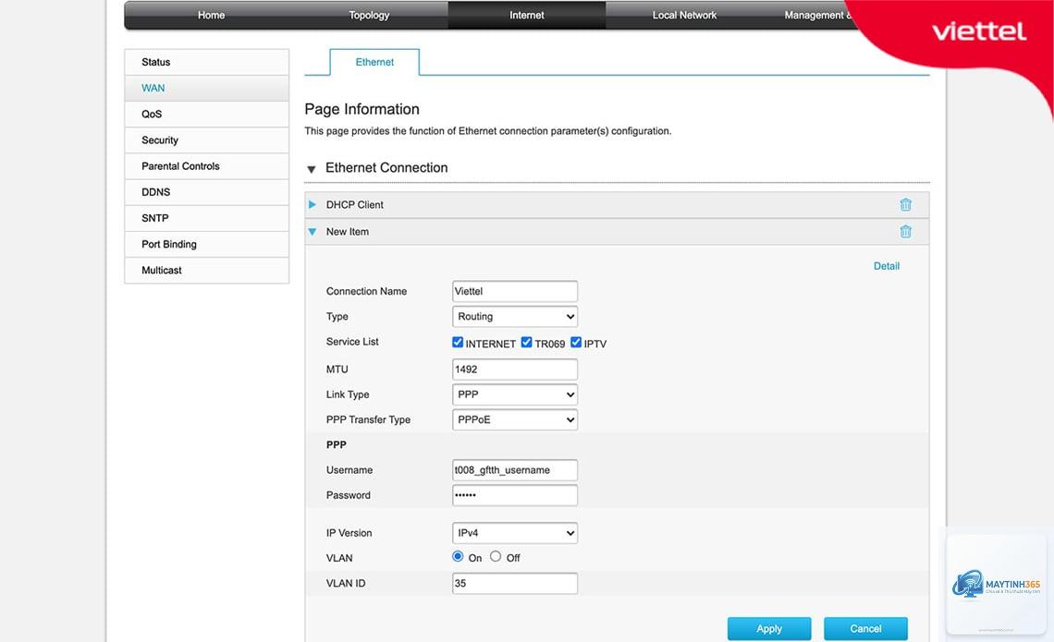Image resolution: width=1054 pixels, height=642 pixels.
Task: Open Multicast in the sidebar
Action: tap(207, 270)
